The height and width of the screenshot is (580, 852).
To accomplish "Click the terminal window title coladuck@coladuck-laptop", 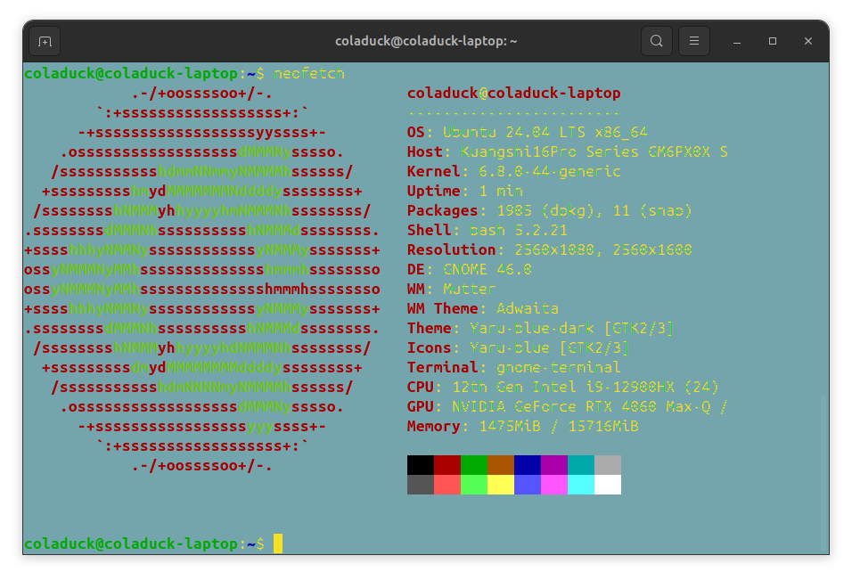I will (x=426, y=41).
